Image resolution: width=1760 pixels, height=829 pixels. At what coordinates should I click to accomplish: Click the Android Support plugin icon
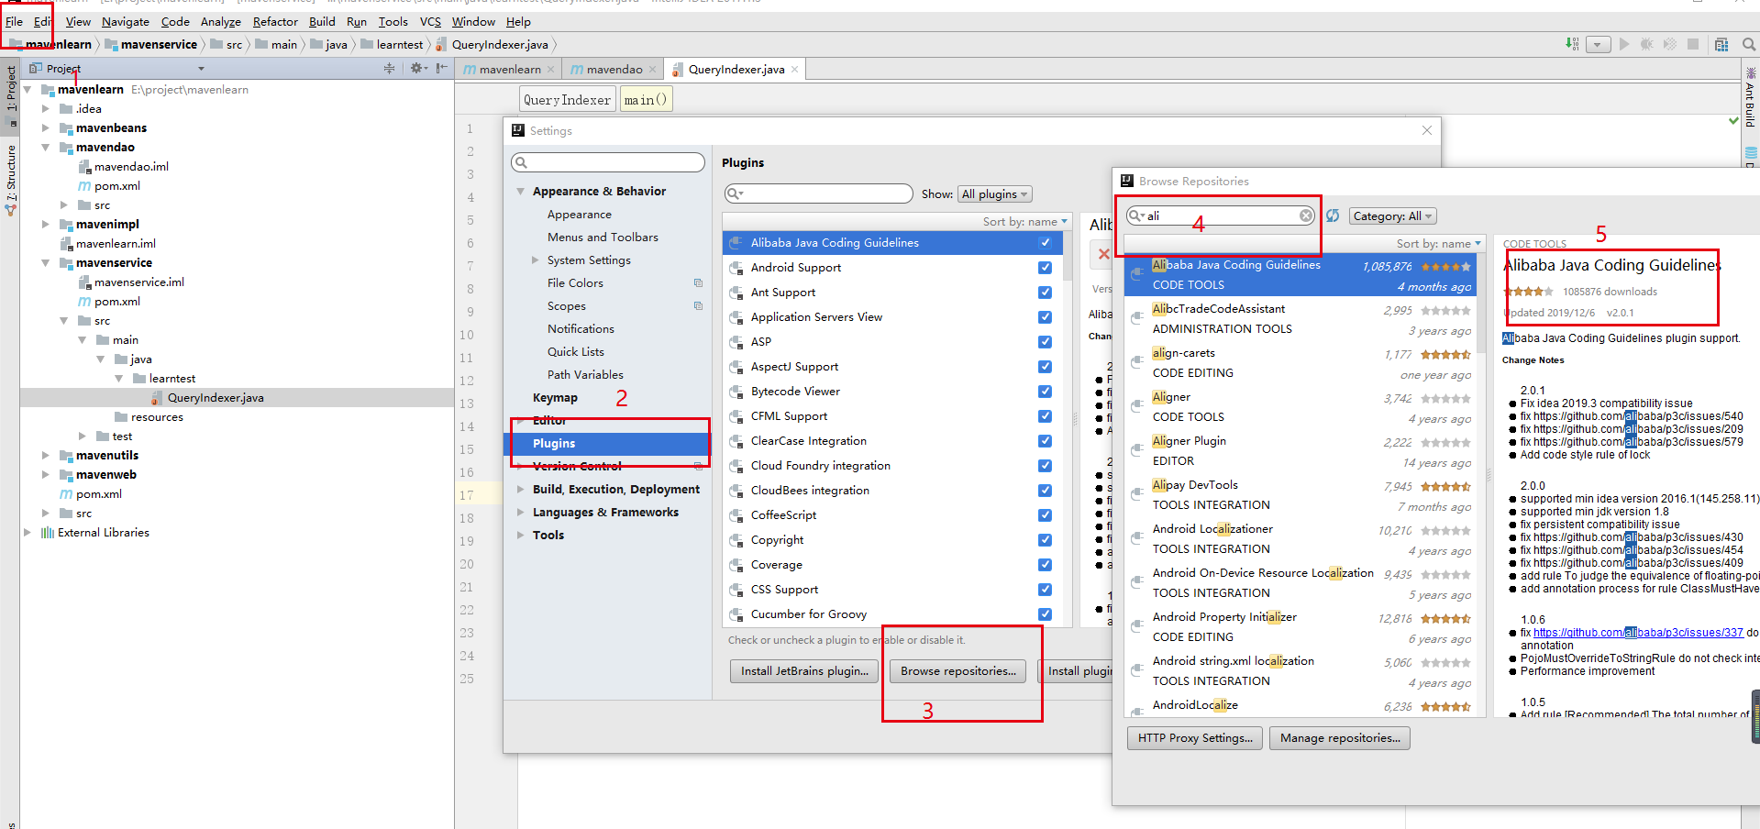pyautogui.click(x=736, y=268)
